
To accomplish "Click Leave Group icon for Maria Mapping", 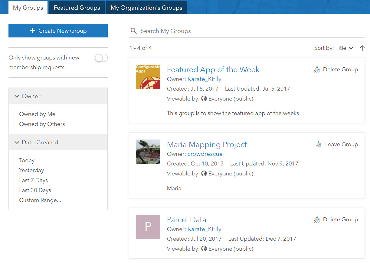I will point(319,144).
